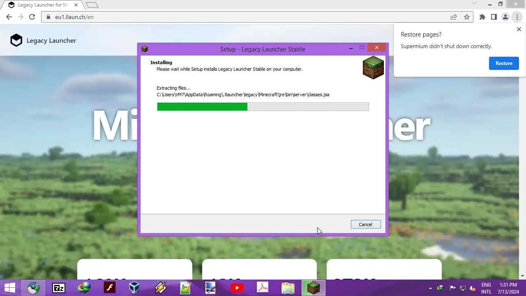The height and width of the screenshot is (296, 526).
Task: Minimize the Setup - Legacy Launcher window
Action: 351,48
